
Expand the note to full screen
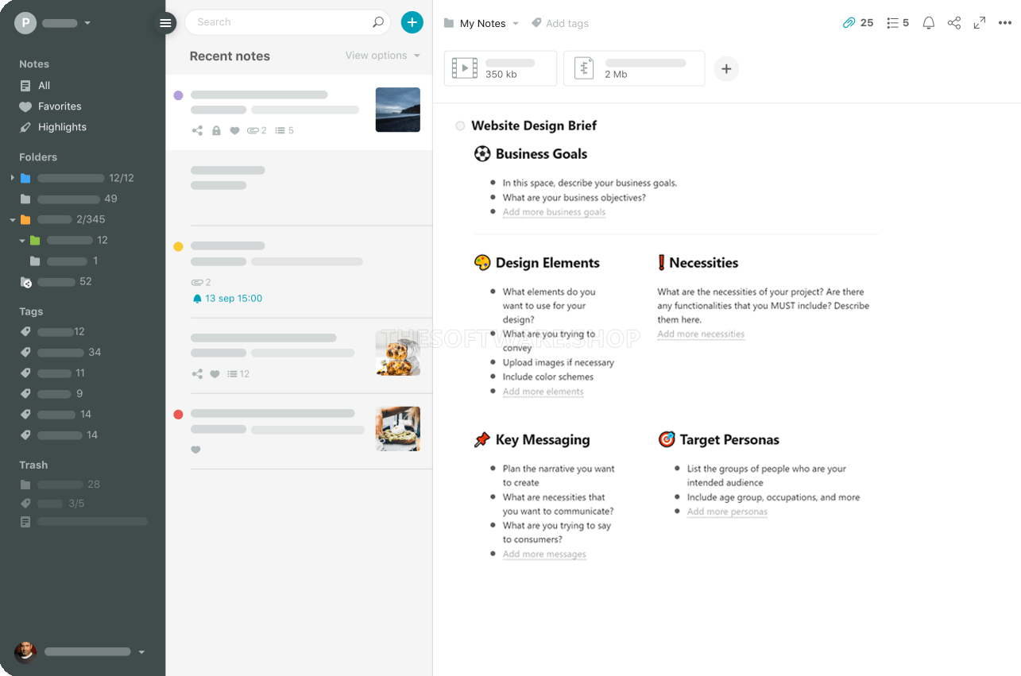coord(980,23)
